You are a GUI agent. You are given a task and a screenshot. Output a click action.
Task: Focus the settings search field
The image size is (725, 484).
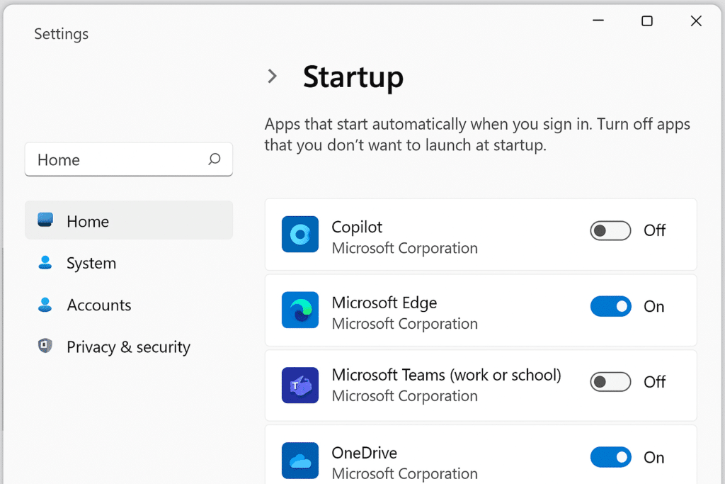[x=129, y=159]
